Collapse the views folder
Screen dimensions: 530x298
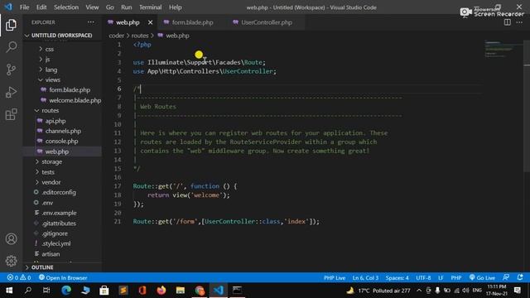[52, 79]
